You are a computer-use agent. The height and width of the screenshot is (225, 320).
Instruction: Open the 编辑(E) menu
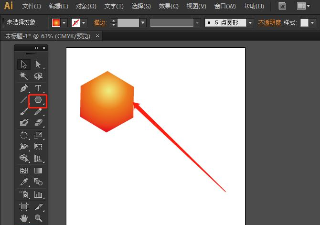(x=58, y=6)
